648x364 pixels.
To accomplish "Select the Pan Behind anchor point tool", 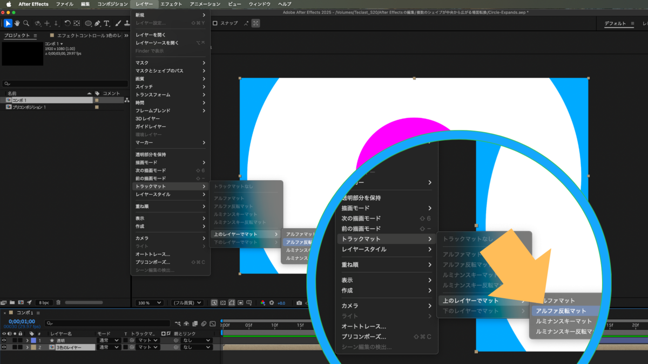I will coord(77,23).
